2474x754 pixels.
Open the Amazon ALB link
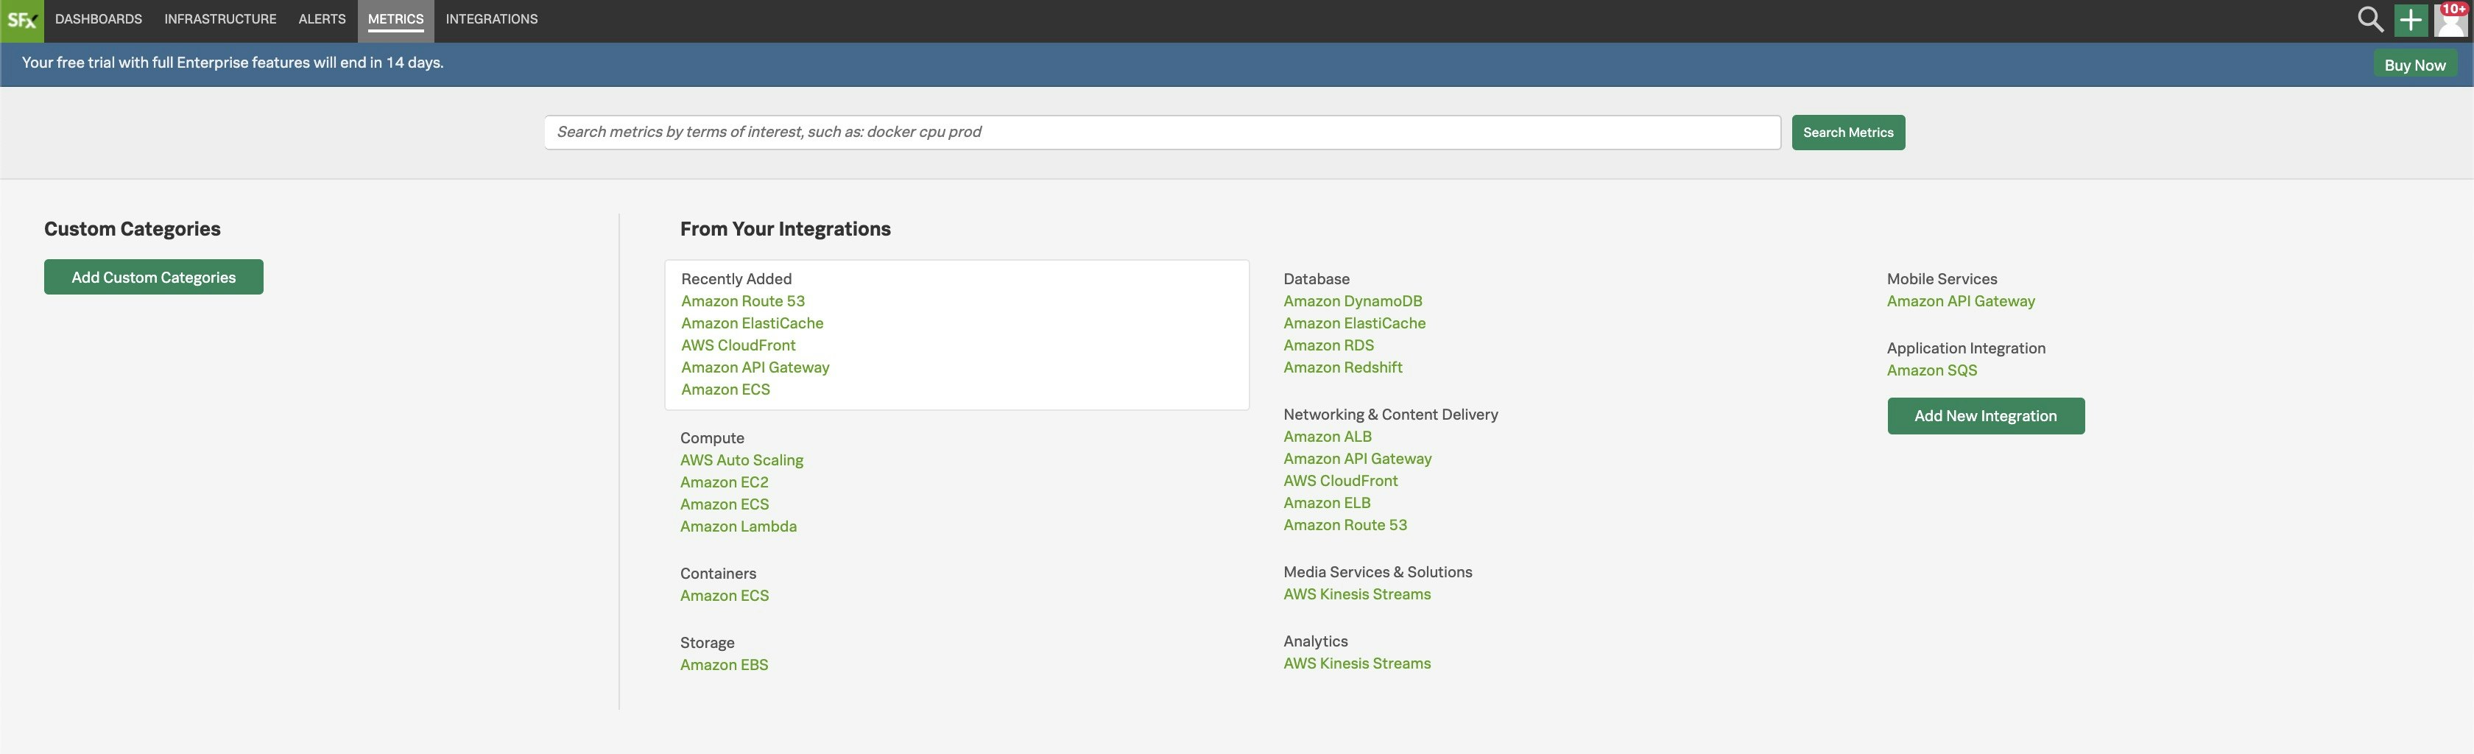pyautogui.click(x=1328, y=436)
